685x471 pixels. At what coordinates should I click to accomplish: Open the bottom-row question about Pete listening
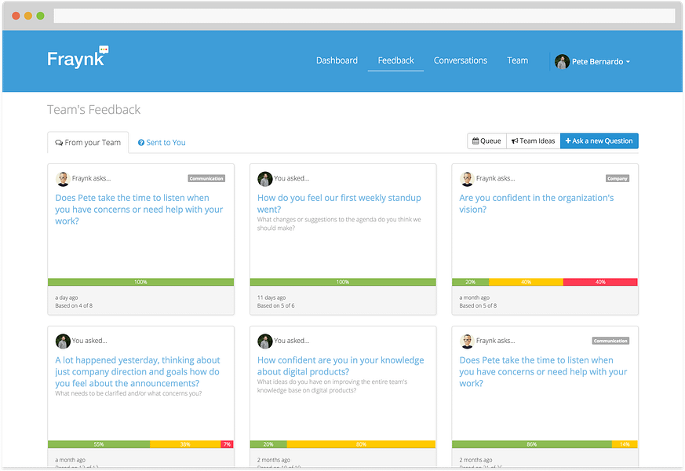coord(543,372)
